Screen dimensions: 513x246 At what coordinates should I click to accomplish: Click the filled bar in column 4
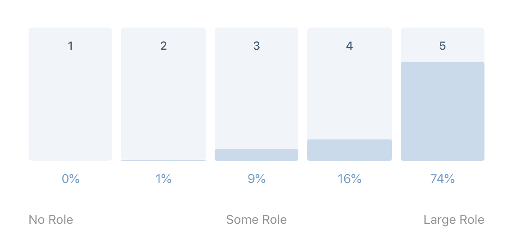pyautogui.click(x=350, y=150)
